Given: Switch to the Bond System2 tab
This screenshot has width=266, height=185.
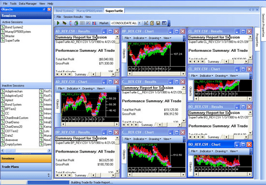Looking at the screenshot, I should click(65, 11).
